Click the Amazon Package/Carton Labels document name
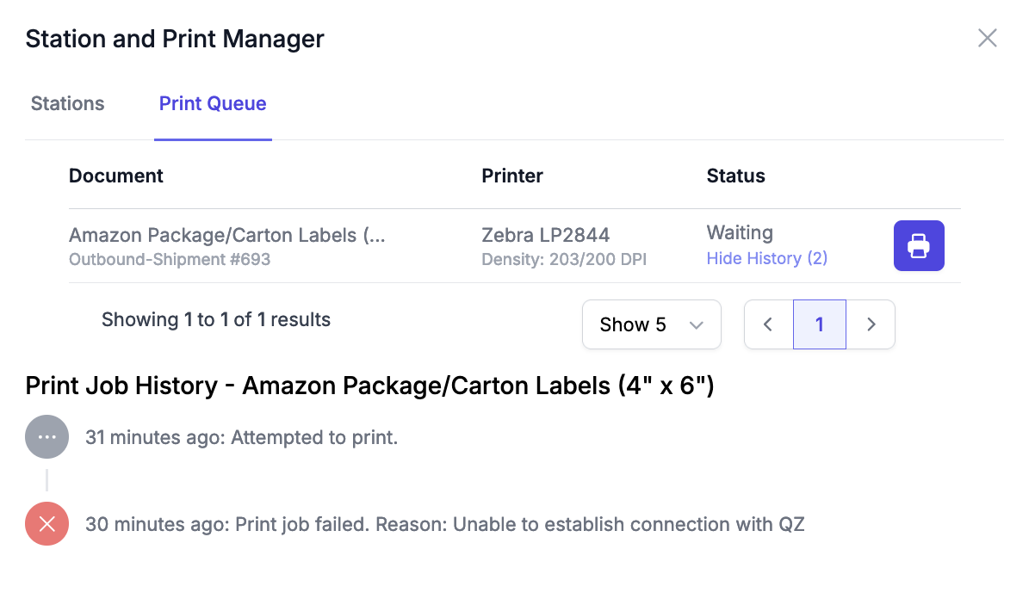Screen dimensions: 1035x611 coord(227,235)
